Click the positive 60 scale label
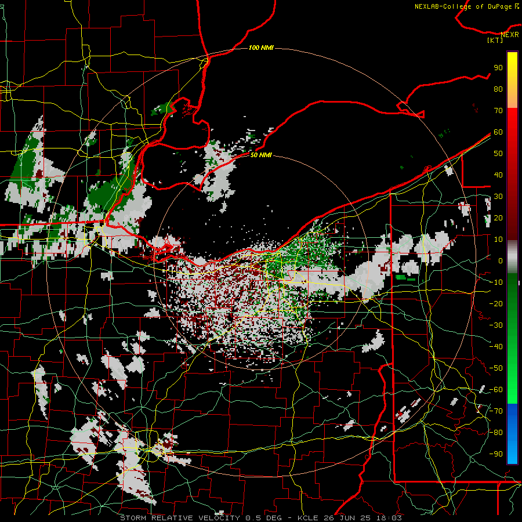 [x=498, y=132]
